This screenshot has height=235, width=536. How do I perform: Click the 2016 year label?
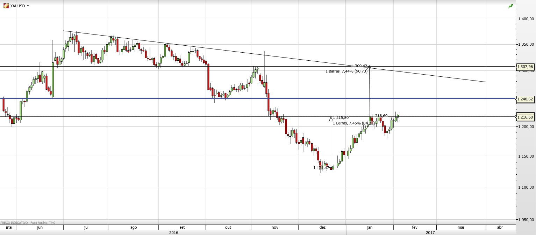click(x=173, y=232)
